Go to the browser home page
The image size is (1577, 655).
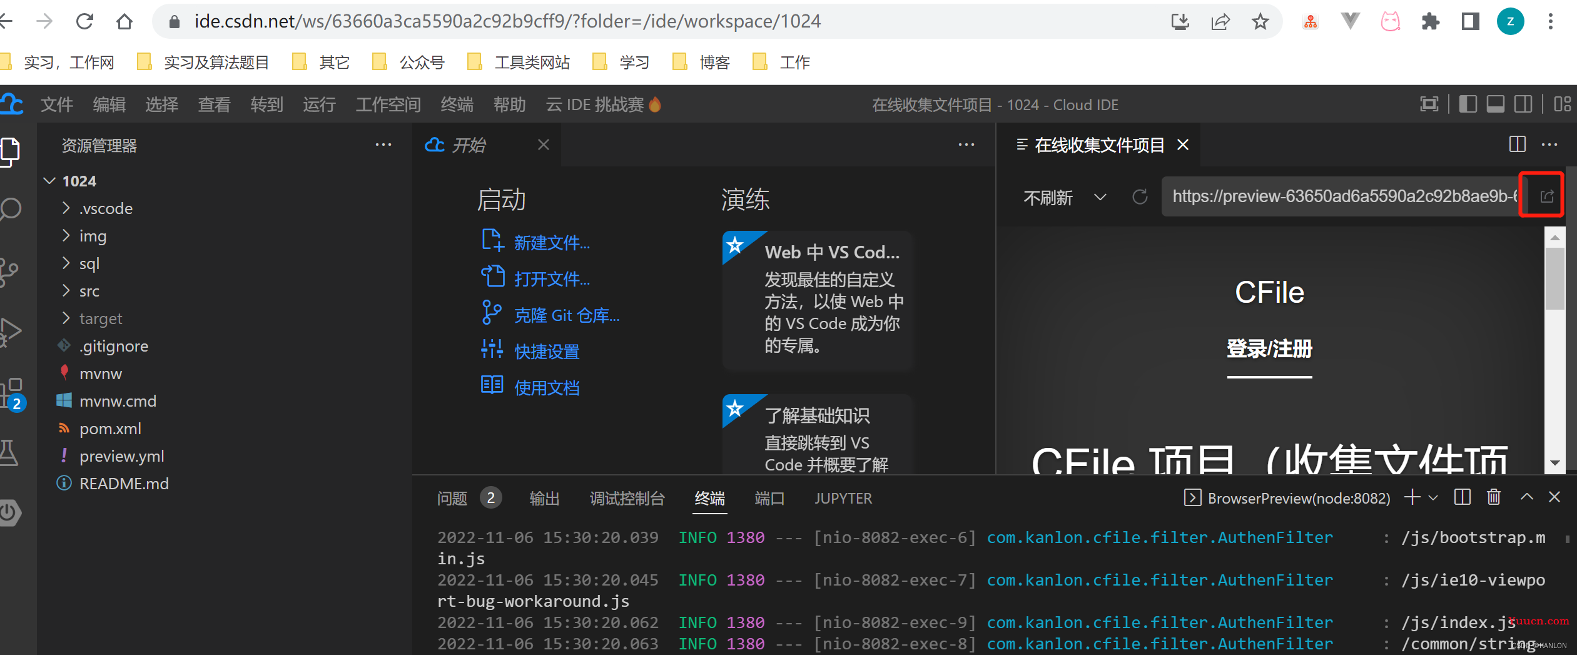tap(124, 21)
